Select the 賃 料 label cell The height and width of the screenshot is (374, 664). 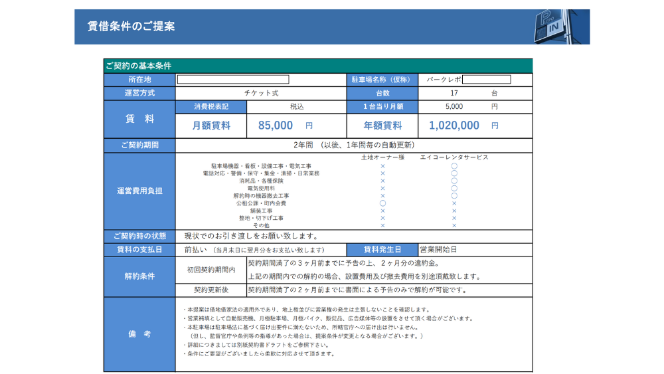[x=139, y=119]
